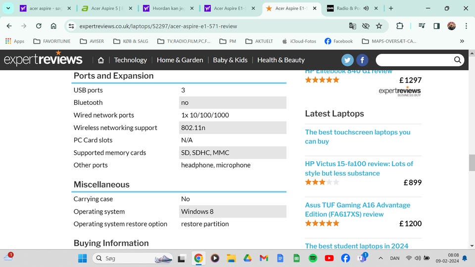
Task: Open Gmail from the taskbar
Action: [264, 258]
